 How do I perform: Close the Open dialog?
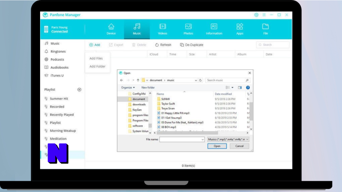tap(249, 73)
